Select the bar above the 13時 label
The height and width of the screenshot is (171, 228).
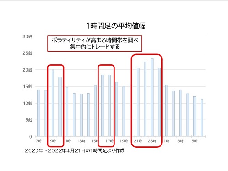pos(81,115)
